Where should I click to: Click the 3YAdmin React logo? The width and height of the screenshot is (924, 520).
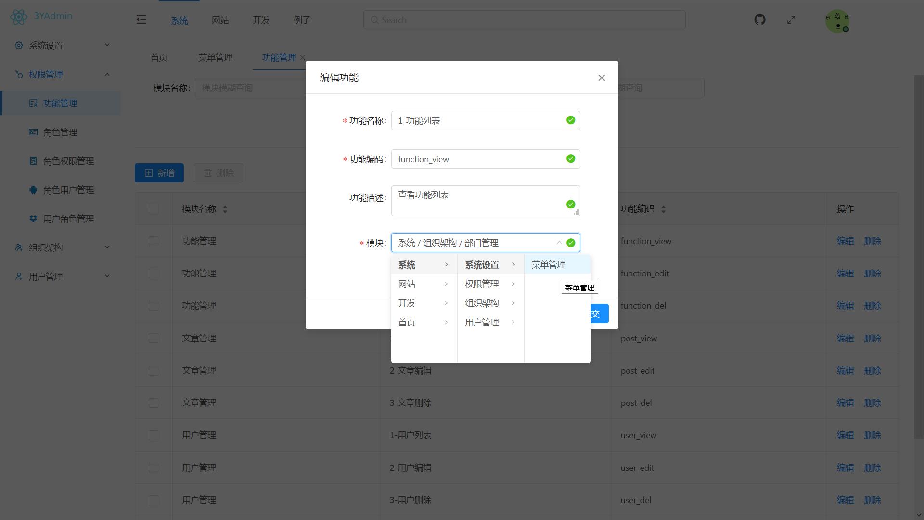point(19,17)
